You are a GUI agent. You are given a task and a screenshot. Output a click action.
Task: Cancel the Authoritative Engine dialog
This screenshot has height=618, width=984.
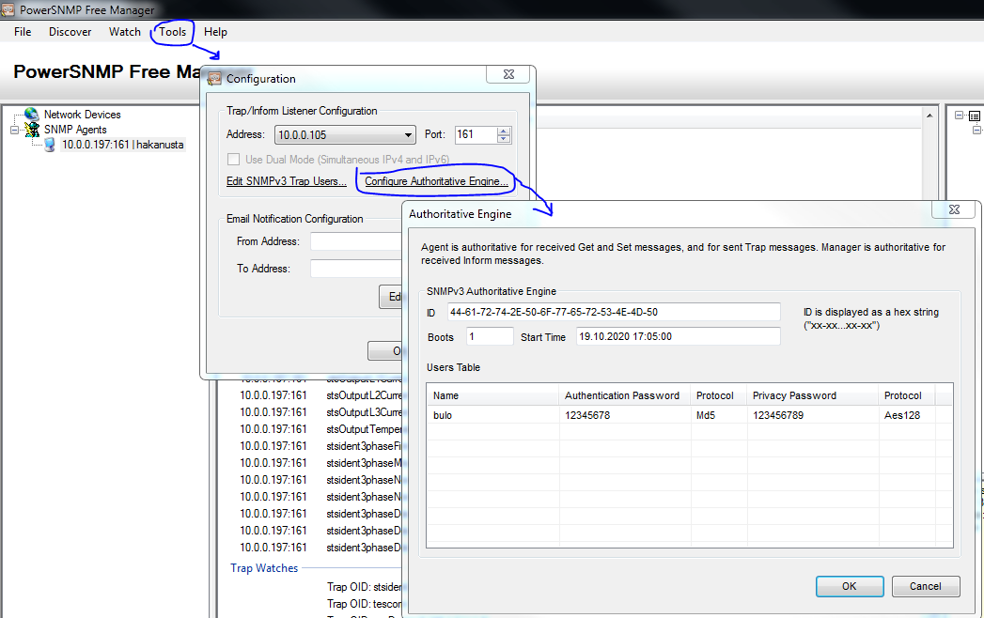pos(925,586)
